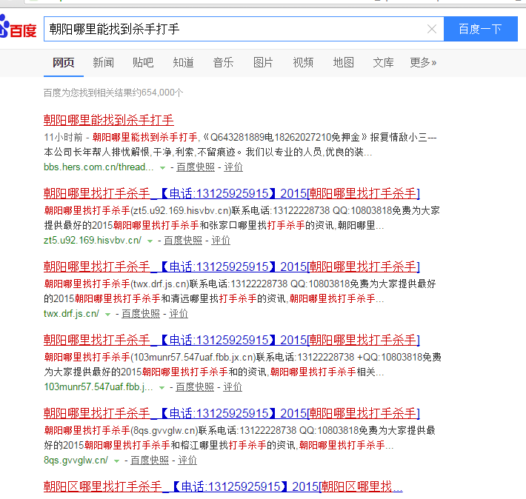Screen dimensions: 526x499
Task: Select the 网页 tab
Action: (64, 62)
